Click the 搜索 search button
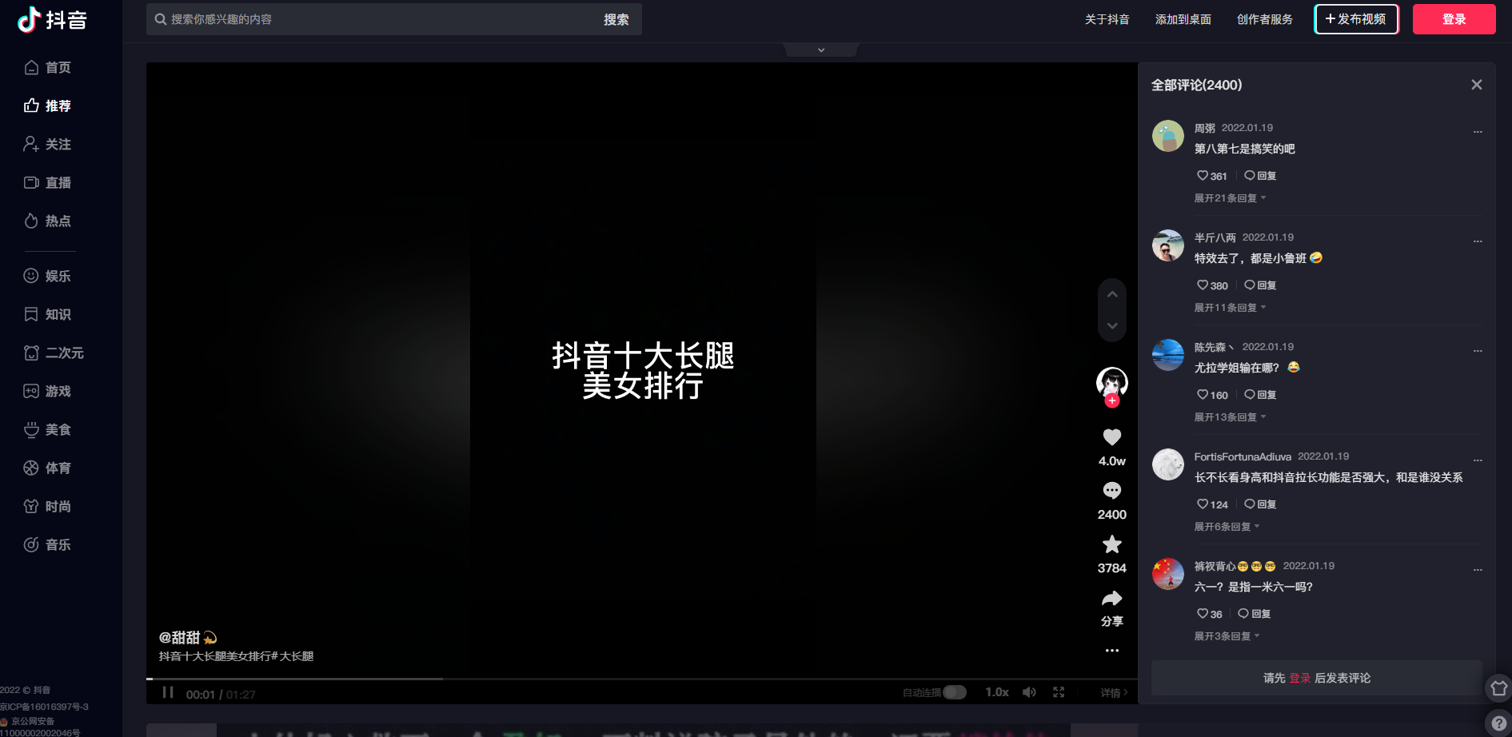 616,19
